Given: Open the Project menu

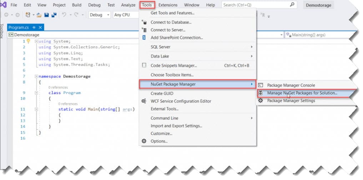Looking at the screenshot, I should [59, 5].
